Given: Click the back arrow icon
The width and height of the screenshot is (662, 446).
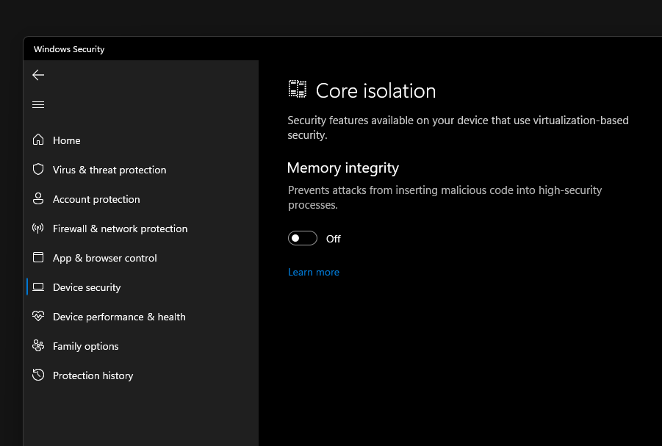Looking at the screenshot, I should [x=38, y=75].
